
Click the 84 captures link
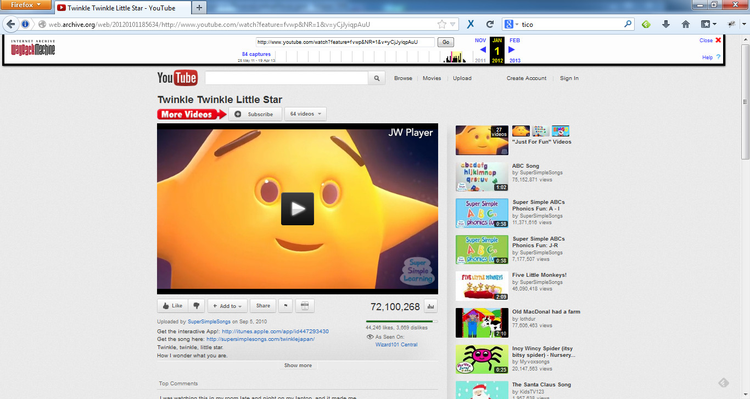(256, 54)
